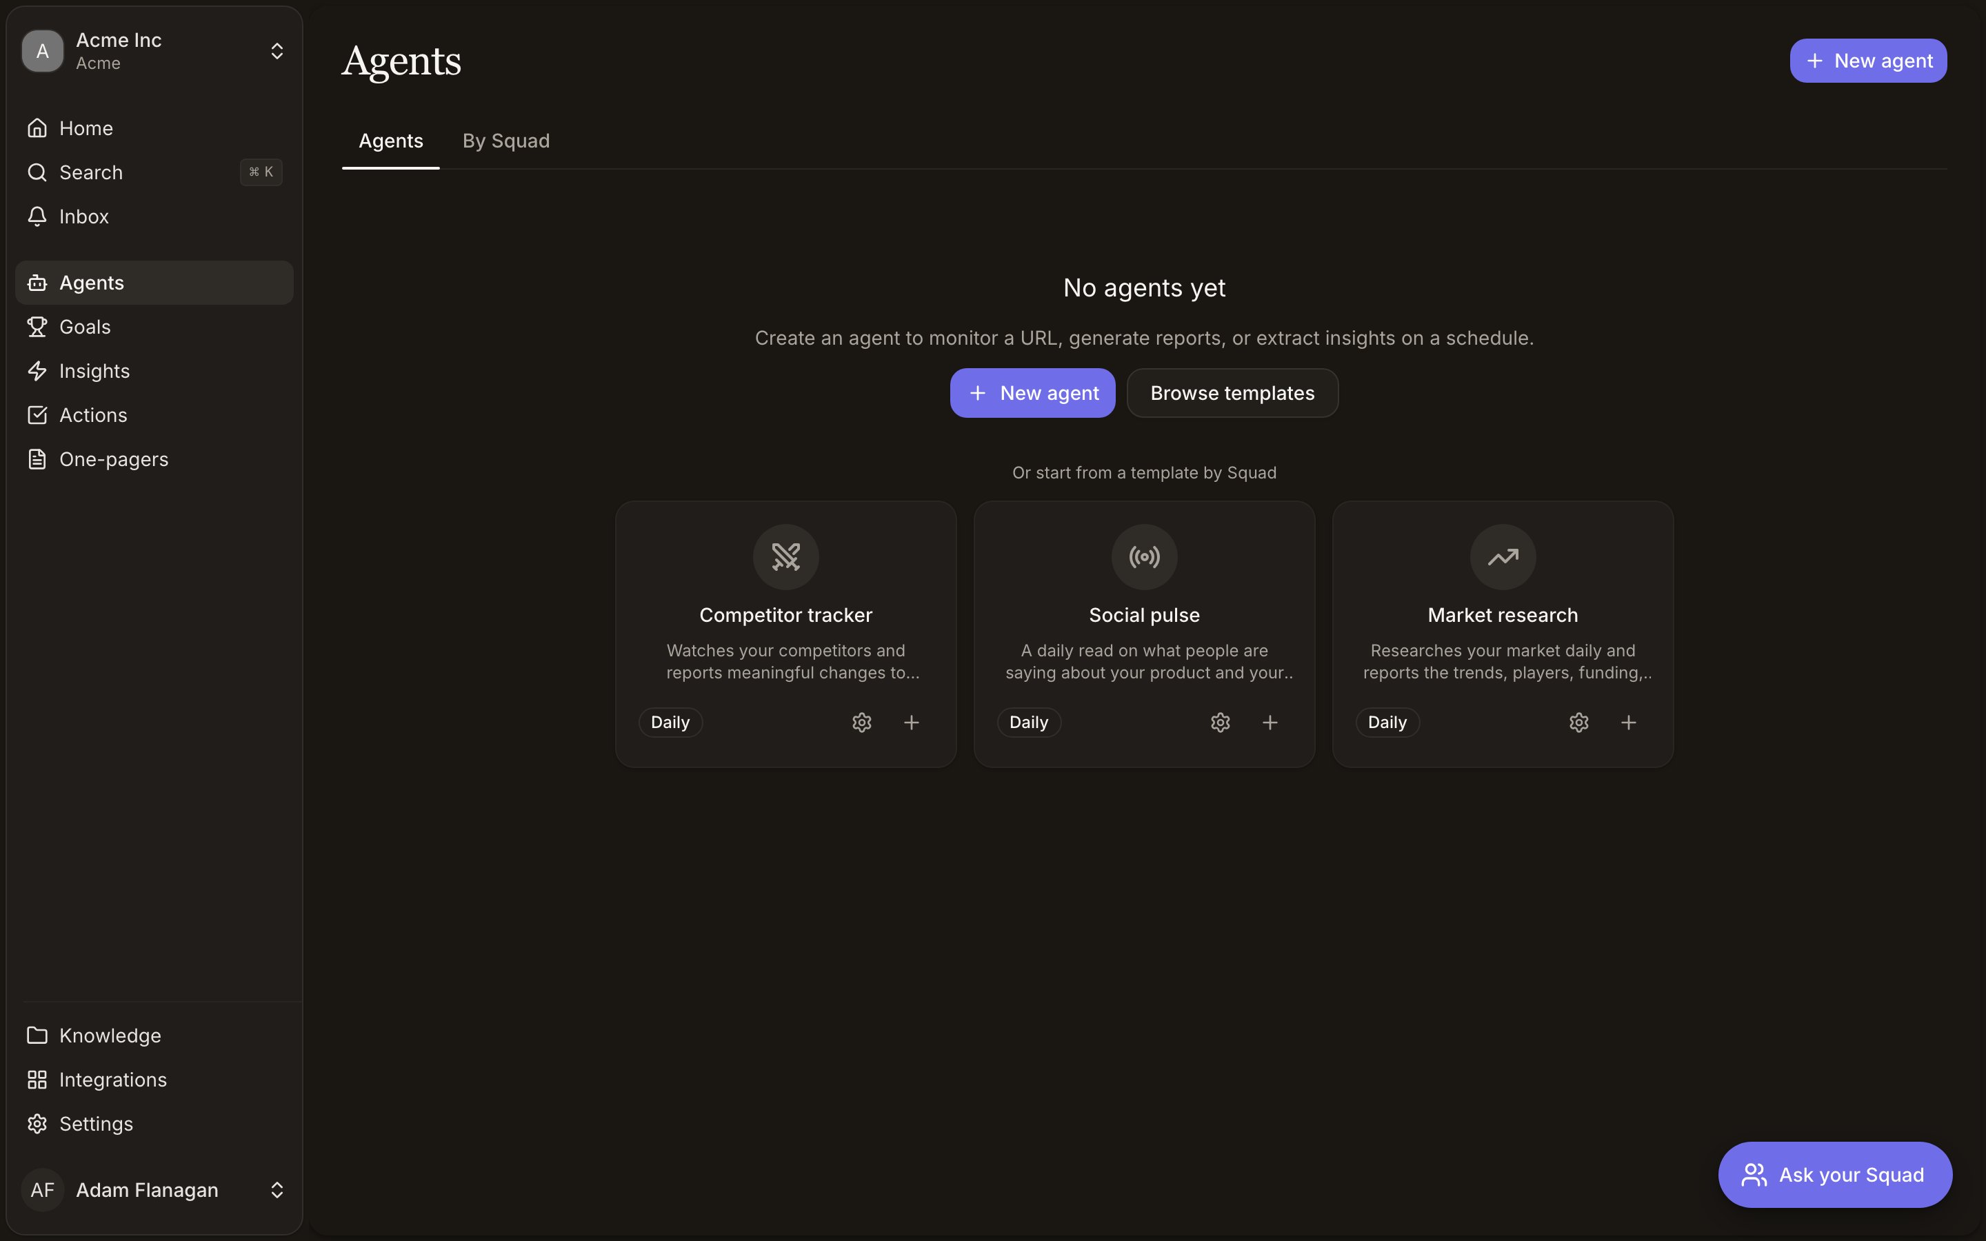Image resolution: width=1986 pixels, height=1241 pixels.
Task: Click the One-pagers document icon
Action: click(x=37, y=460)
